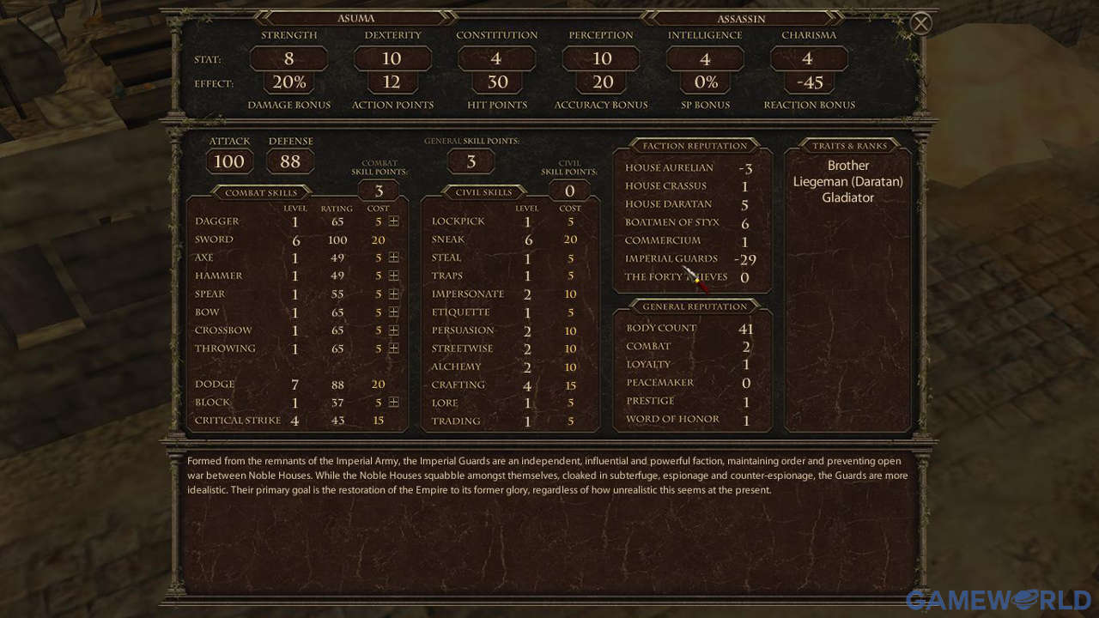Screen dimensions: 1099x618
Task: Click the Gladiator trait entry
Action: click(x=847, y=197)
